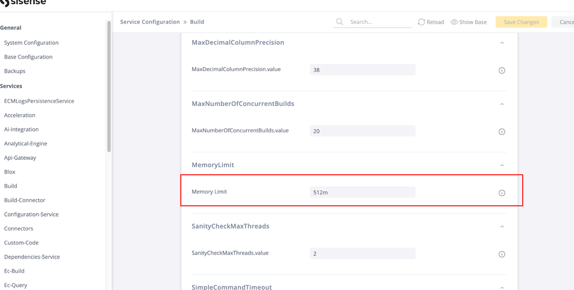This screenshot has height=290, width=574.
Task: Click the Memory Limit value field
Action: click(x=362, y=193)
